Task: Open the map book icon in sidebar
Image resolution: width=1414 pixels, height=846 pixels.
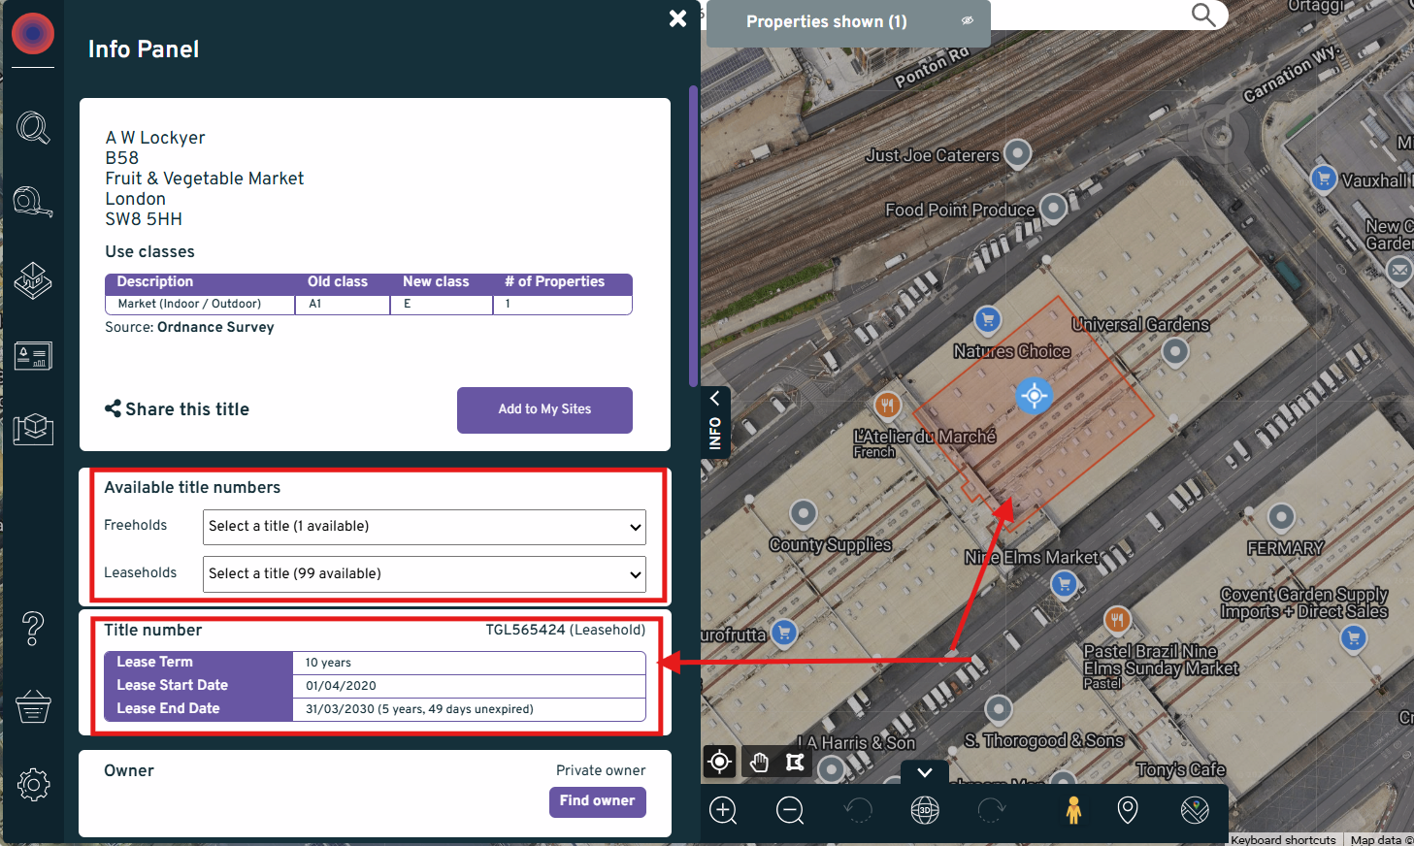Action: [x=33, y=428]
